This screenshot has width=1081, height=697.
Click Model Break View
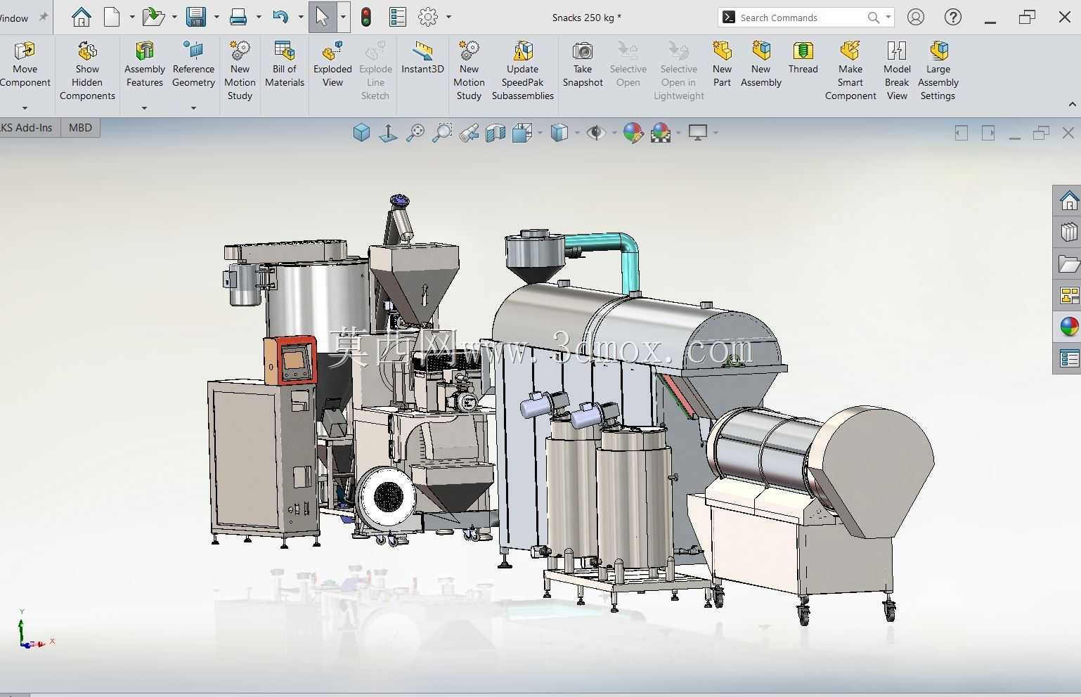click(897, 70)
